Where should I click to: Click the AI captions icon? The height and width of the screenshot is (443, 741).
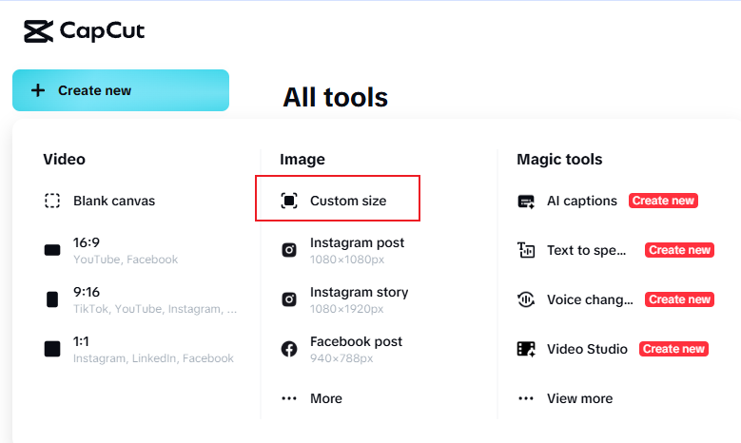(x=526, y=202)
